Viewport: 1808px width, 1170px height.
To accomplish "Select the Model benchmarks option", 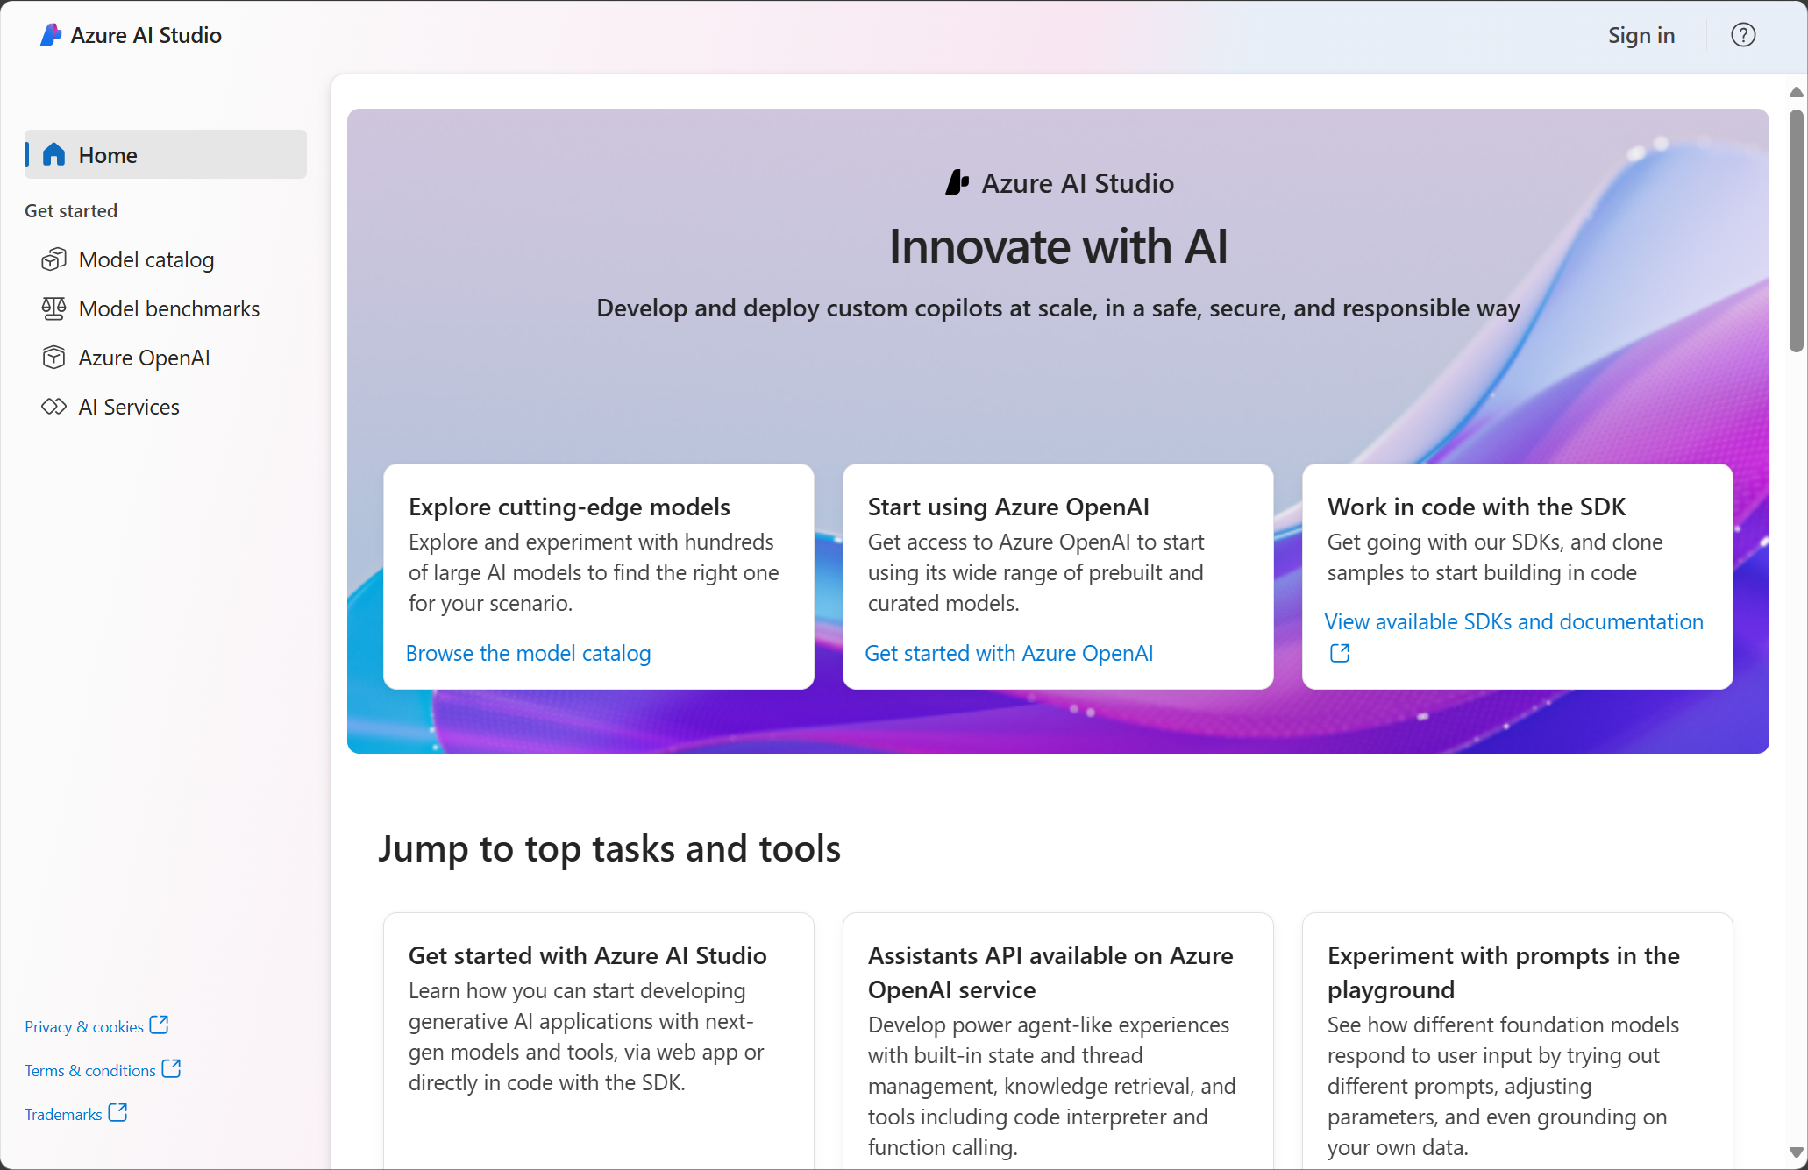I will click(168, 308).
